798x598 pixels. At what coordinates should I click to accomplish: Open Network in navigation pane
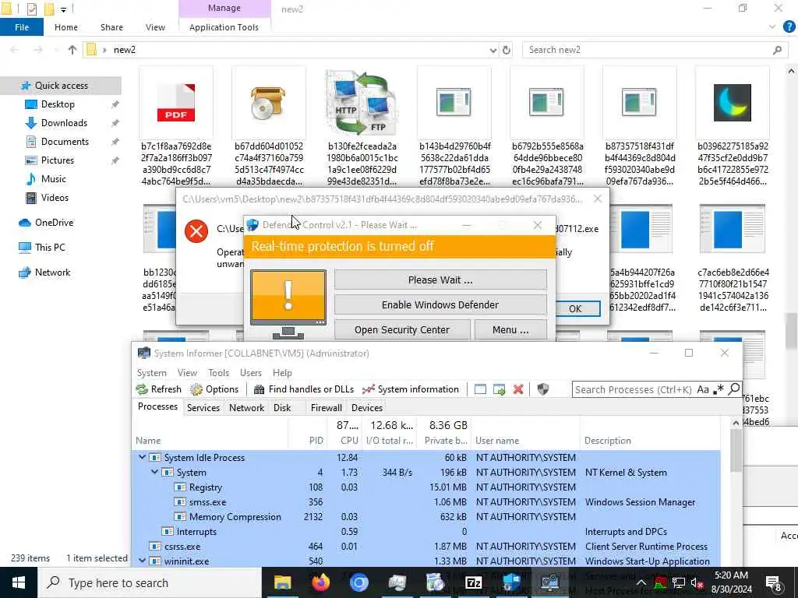click(x=52, y=272)
